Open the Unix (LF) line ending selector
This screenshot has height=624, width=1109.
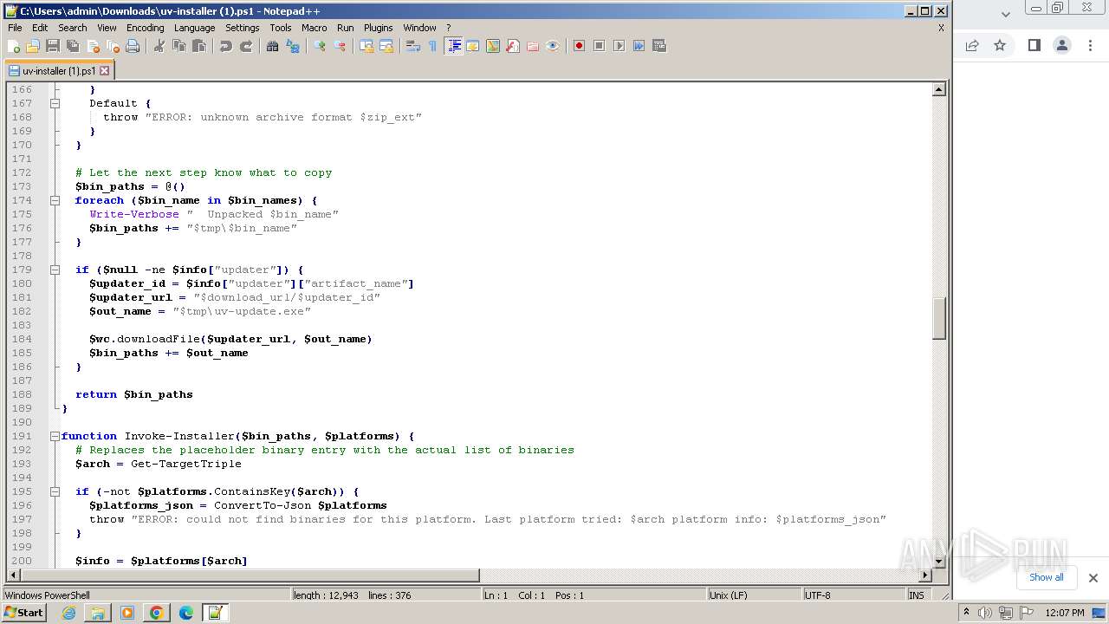(754, 595)
